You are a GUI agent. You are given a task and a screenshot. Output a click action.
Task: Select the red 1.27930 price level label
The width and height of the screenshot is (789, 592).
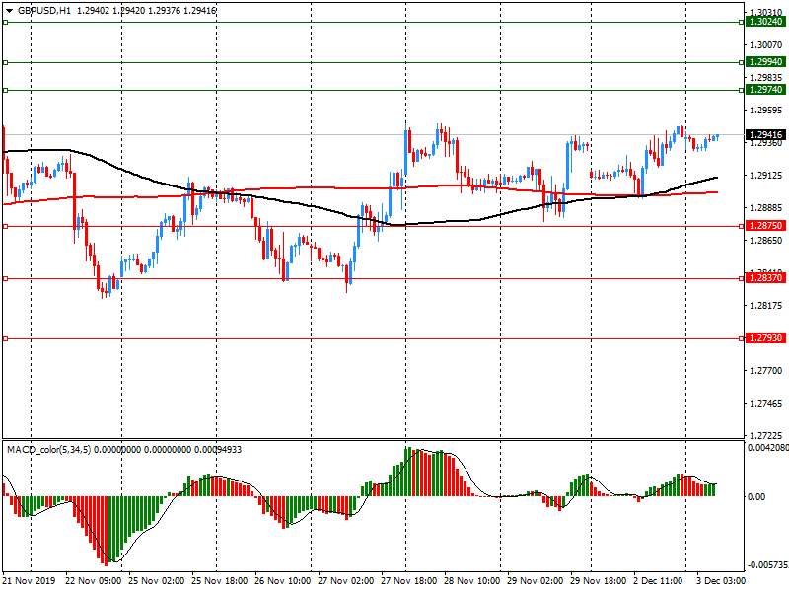765,338
